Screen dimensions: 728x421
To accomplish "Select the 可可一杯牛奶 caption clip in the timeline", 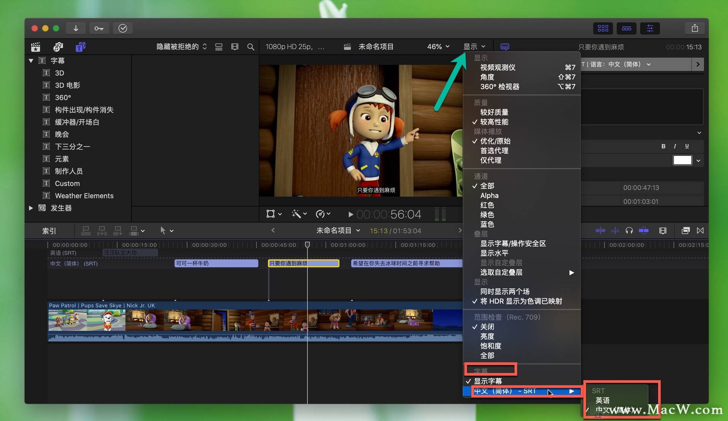I will click(216, 263).
